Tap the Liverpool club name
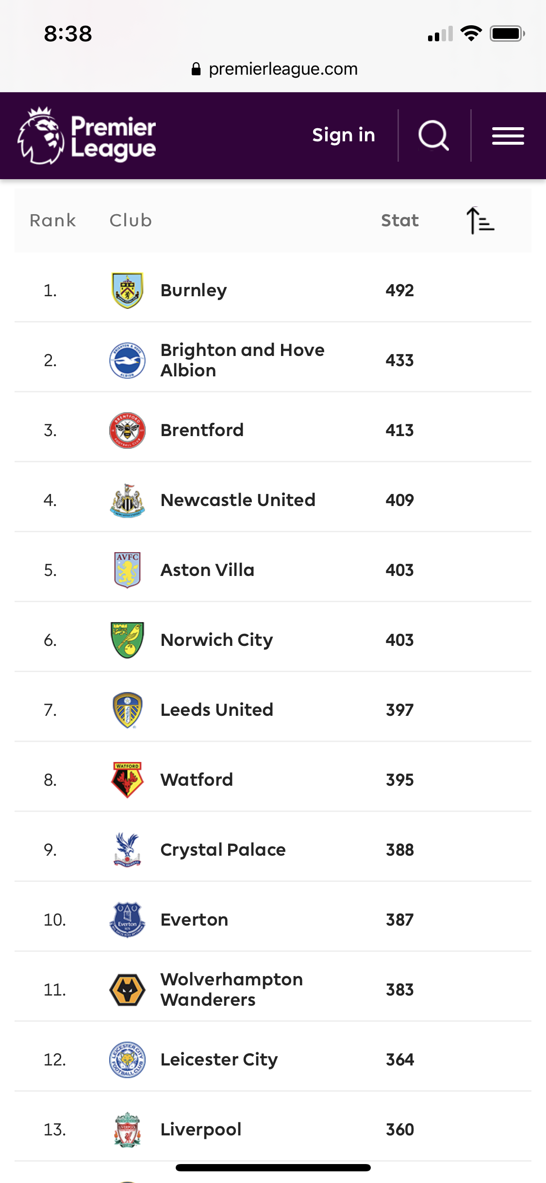Viewport: 546px width, 1183px height. pos(200,1130)
